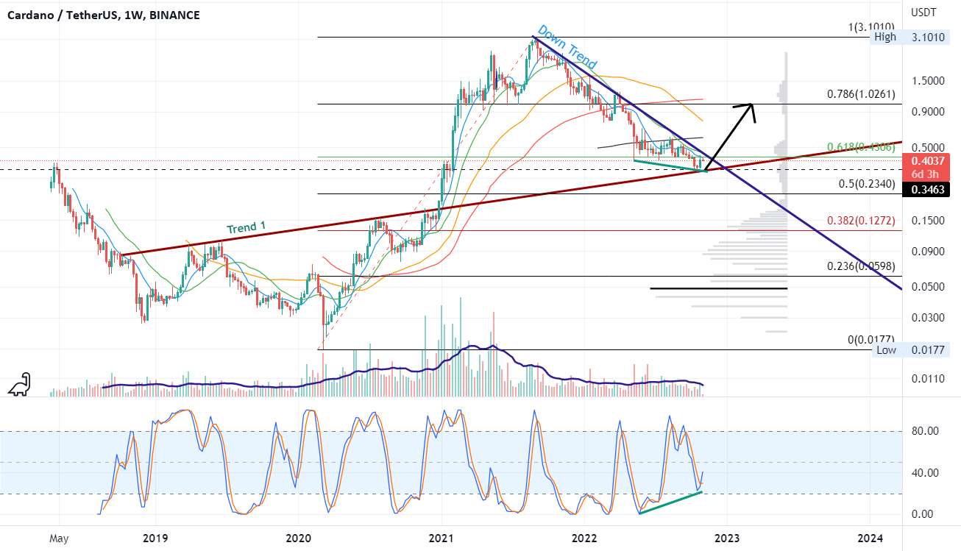Viewport: 961px width, 551px height.
Task: Click the 80.00 stochastic axis value
Action: coord(926,430)
